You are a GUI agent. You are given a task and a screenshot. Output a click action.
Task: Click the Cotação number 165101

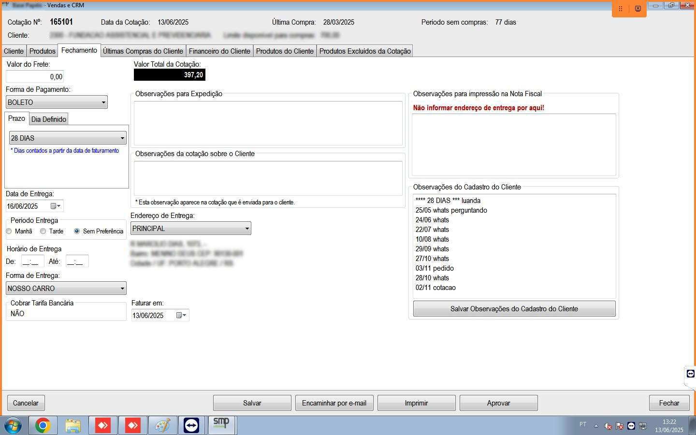61,22
